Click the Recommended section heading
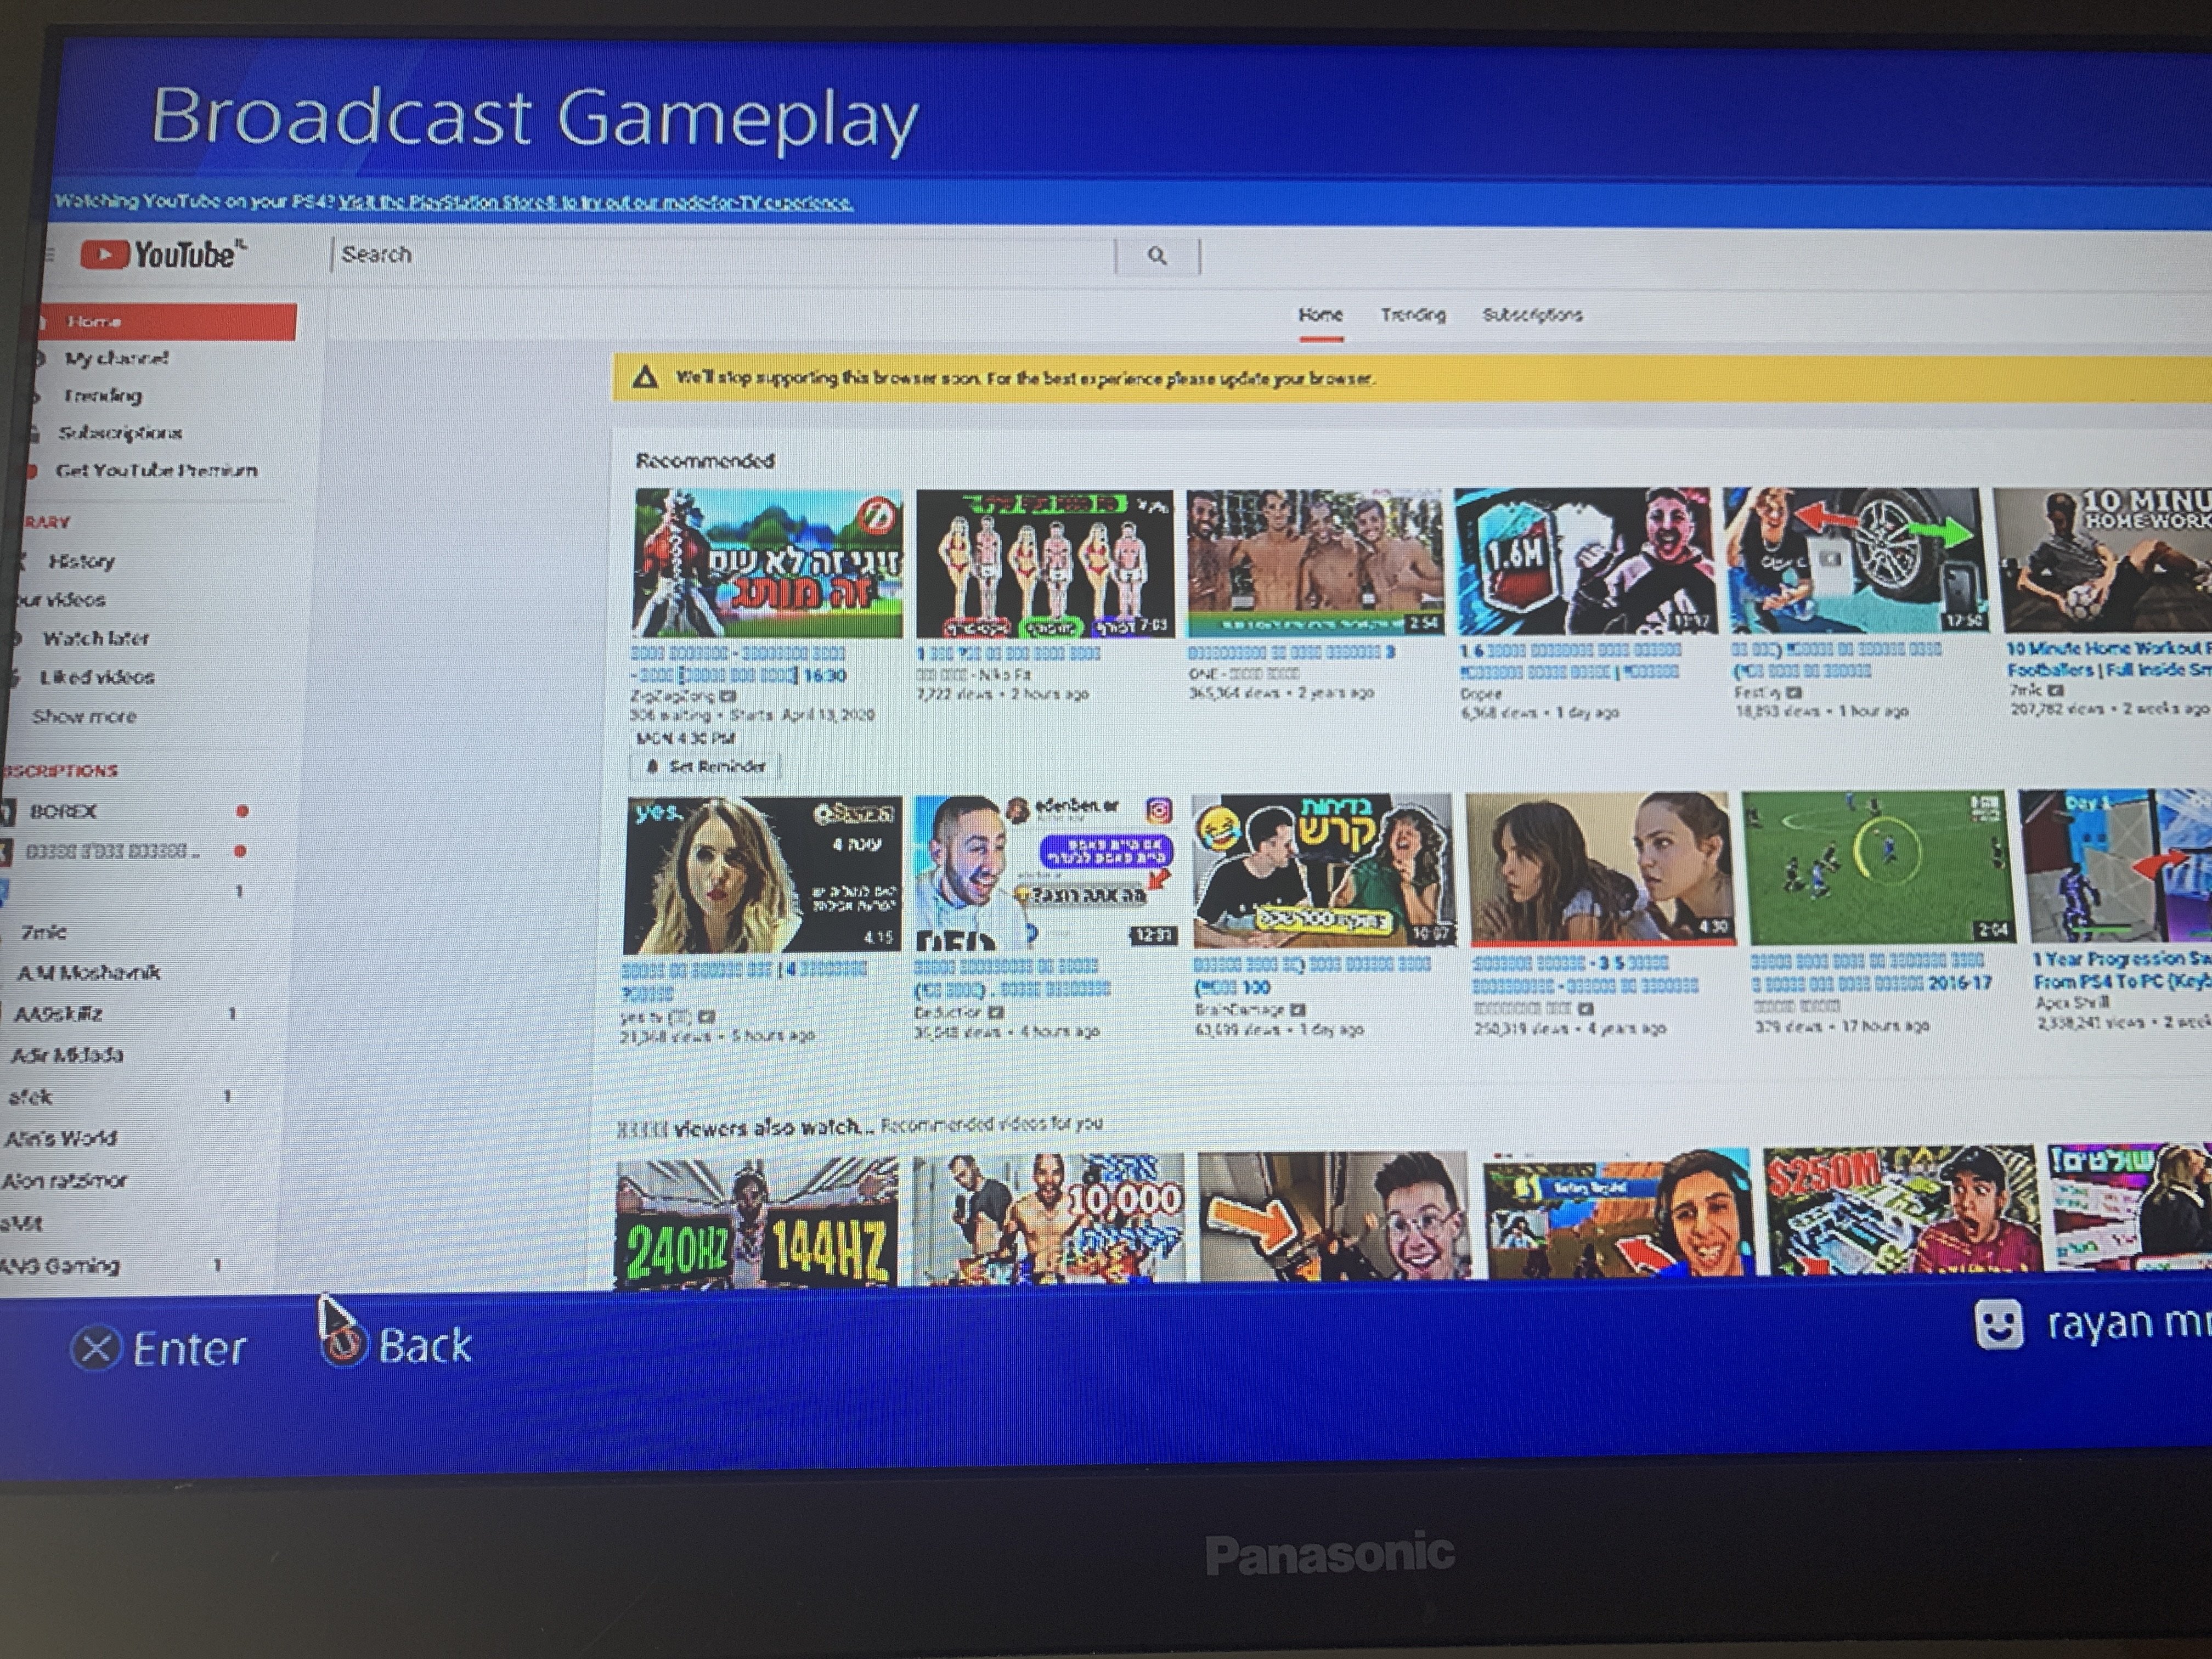Image resolution: width=2212 pixels, height=1659 pixels. (705, 461)
